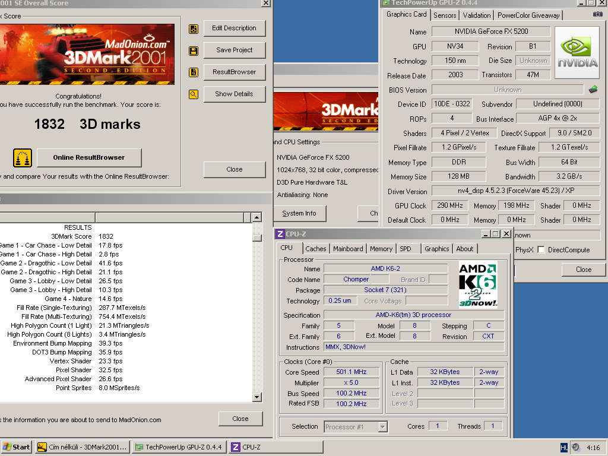Open the Mainboard tab in CPU-Z
This screenshot has height=456, width=608.
coord(348,249)
